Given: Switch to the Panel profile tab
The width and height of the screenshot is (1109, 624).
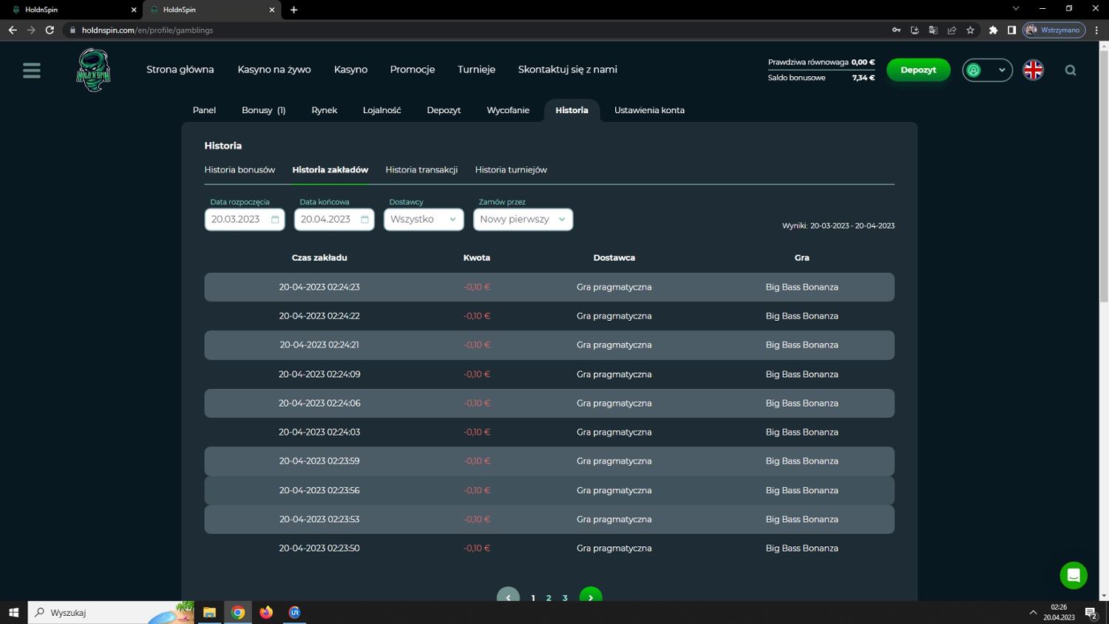Looking at the screenshot, I should tap(204, 110).
